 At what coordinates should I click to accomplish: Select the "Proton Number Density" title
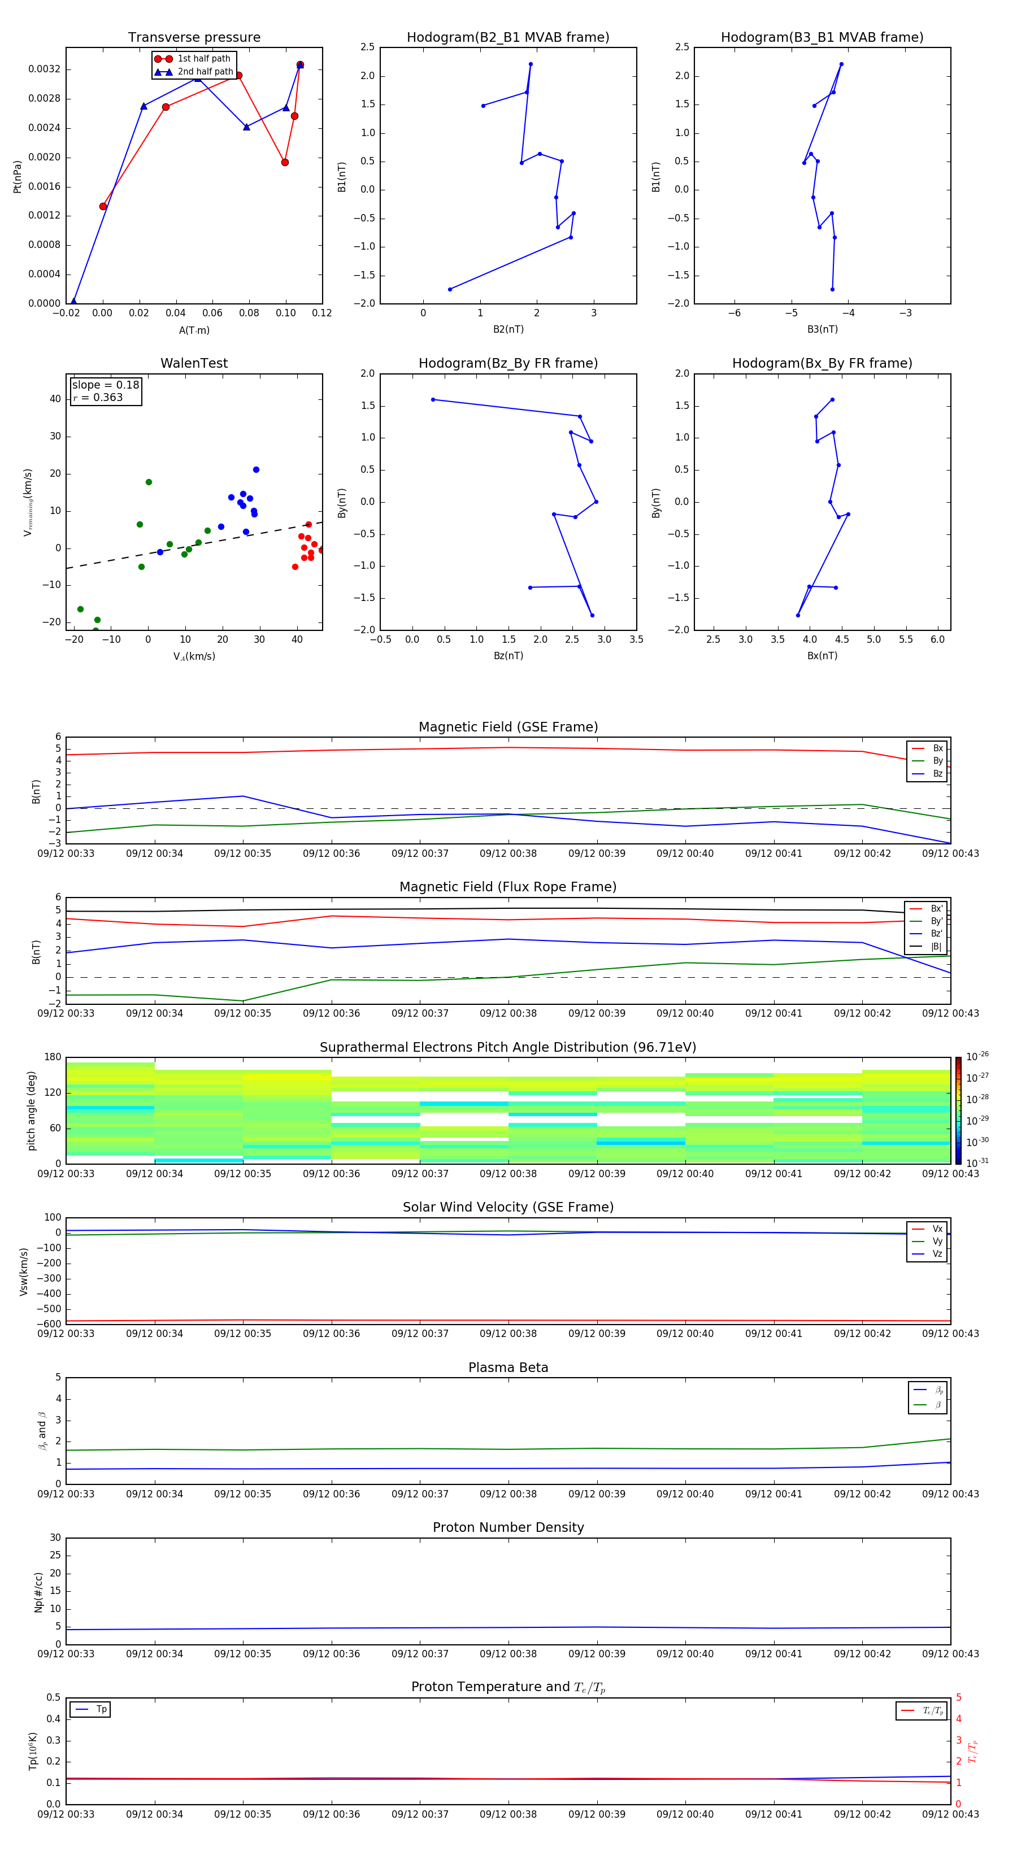point(508,1527)
